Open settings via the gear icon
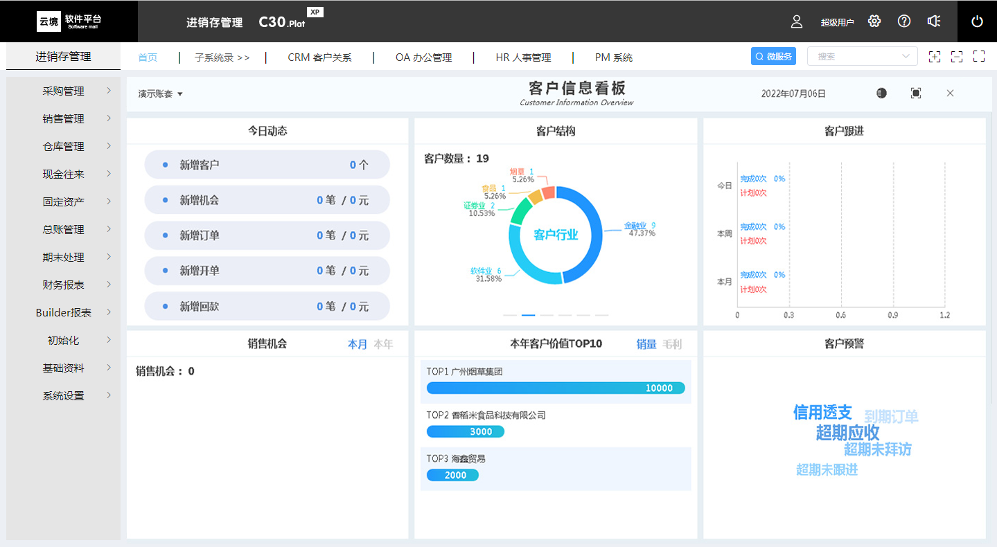This screenshot has height=547, width=997. pos(874,21)
